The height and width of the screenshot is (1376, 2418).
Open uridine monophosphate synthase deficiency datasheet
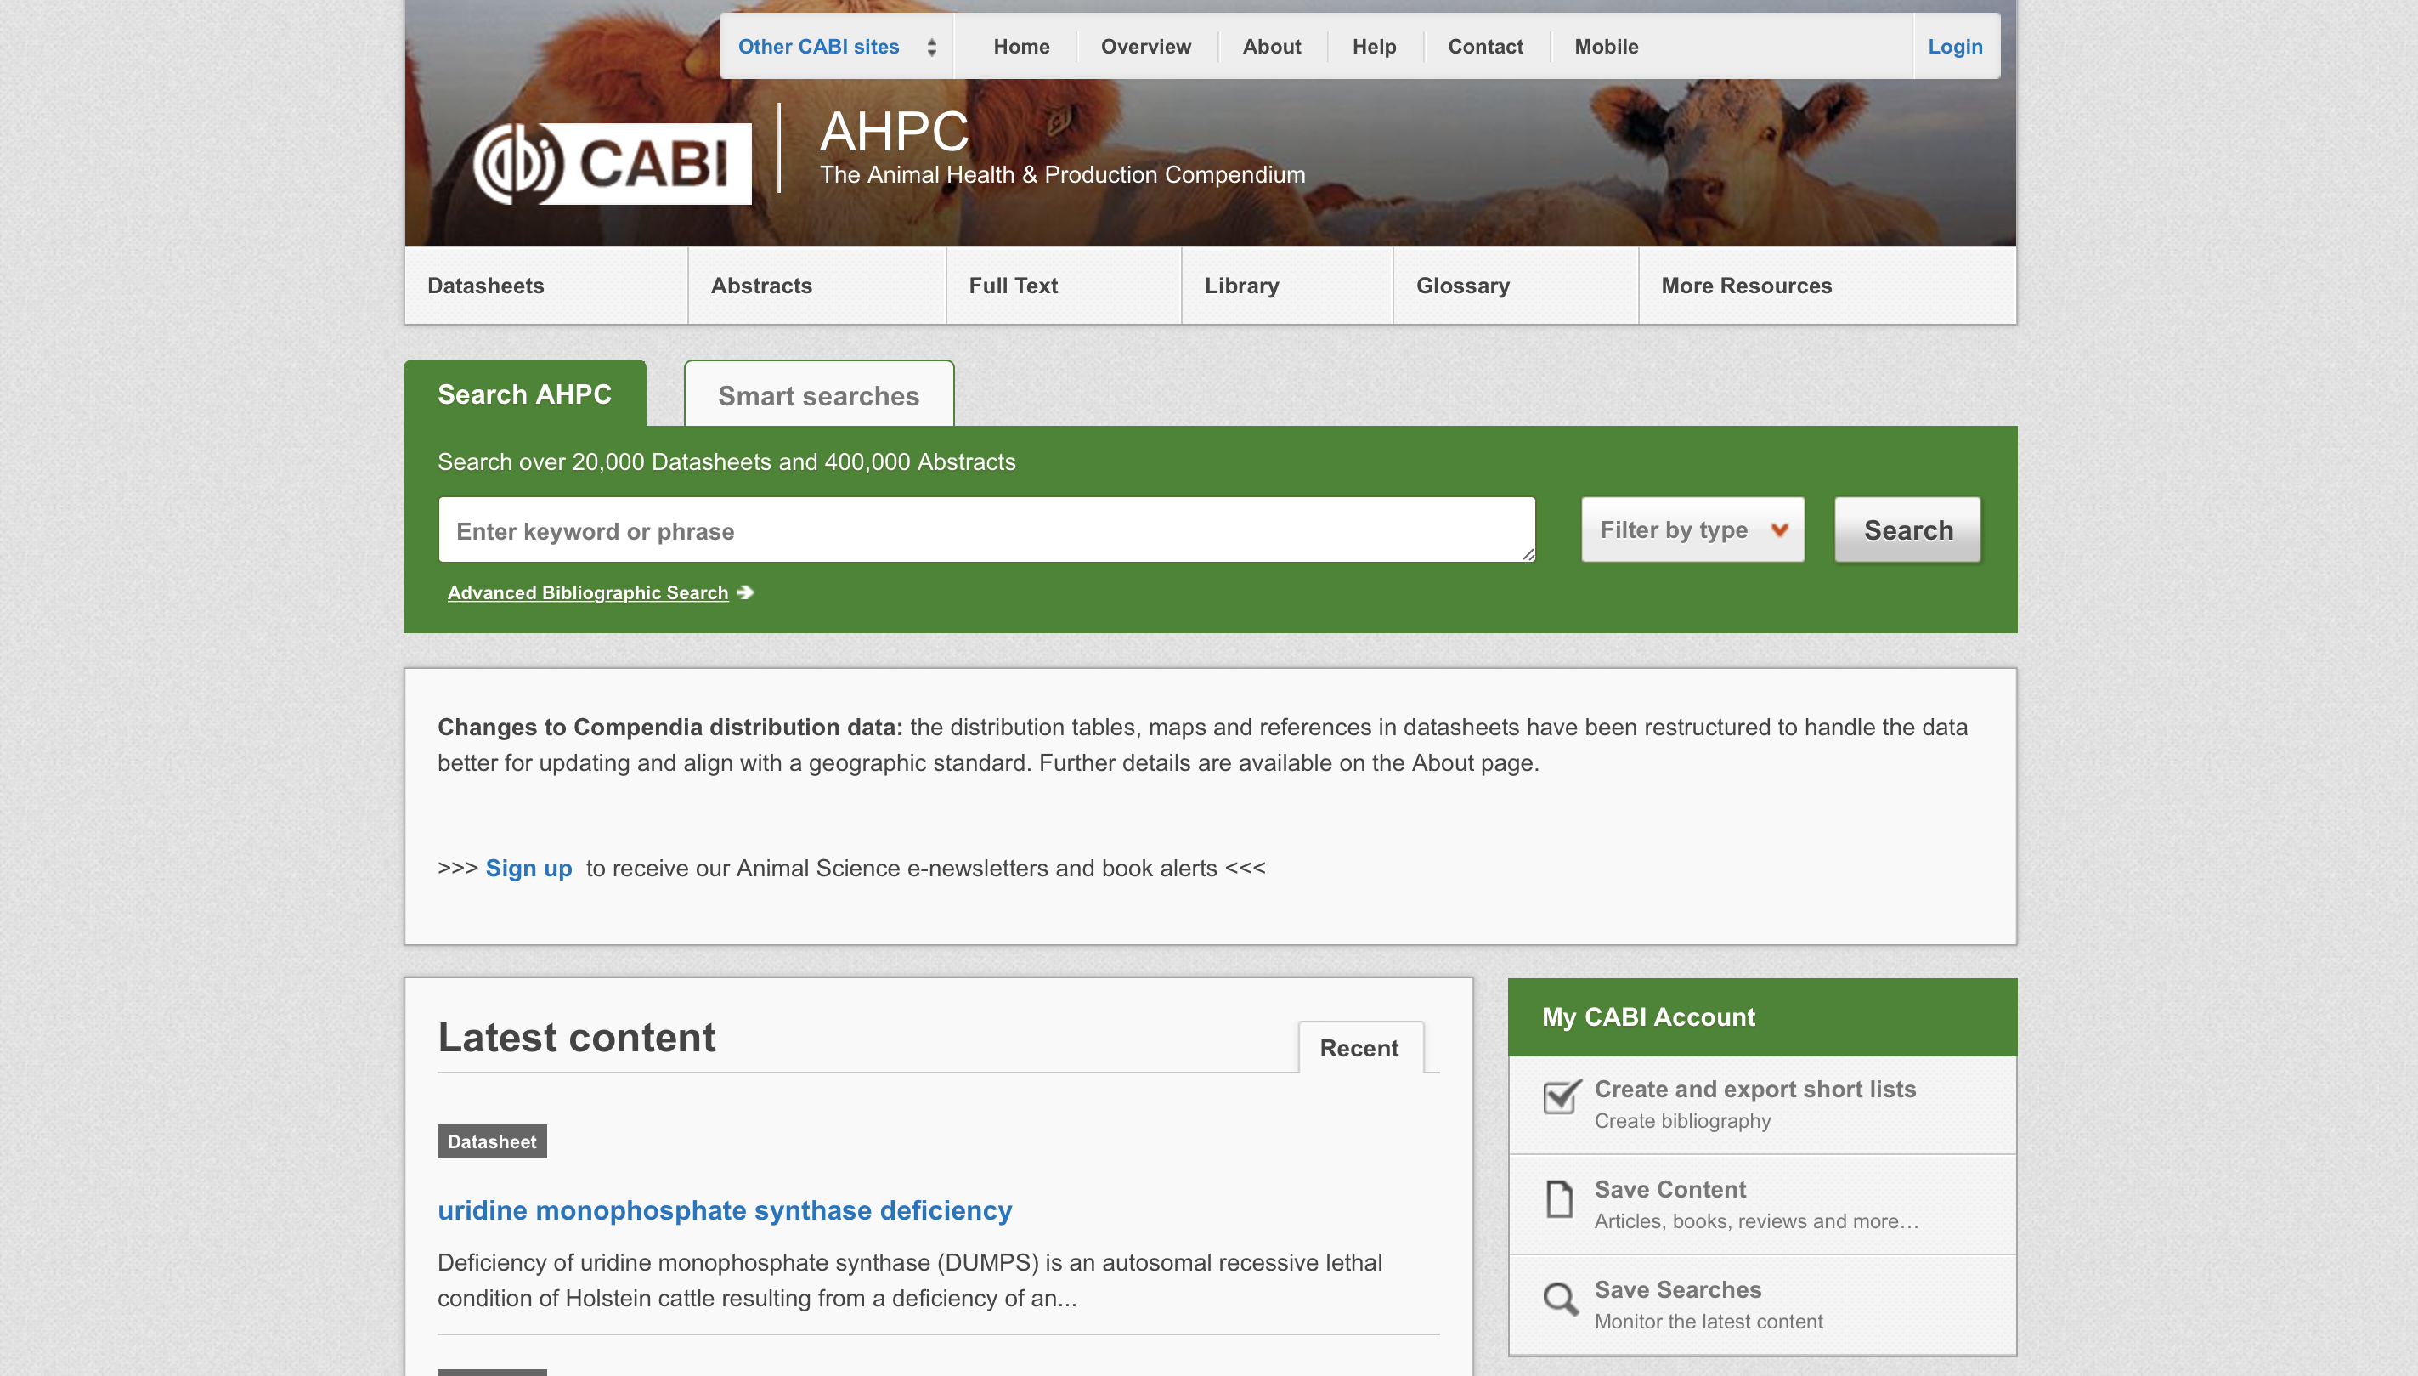coord(725,1209)
